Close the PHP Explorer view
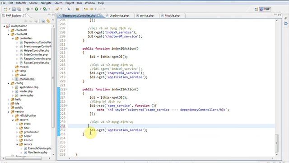The width and height of the screenshot is (289, 163). coord(24,15)
